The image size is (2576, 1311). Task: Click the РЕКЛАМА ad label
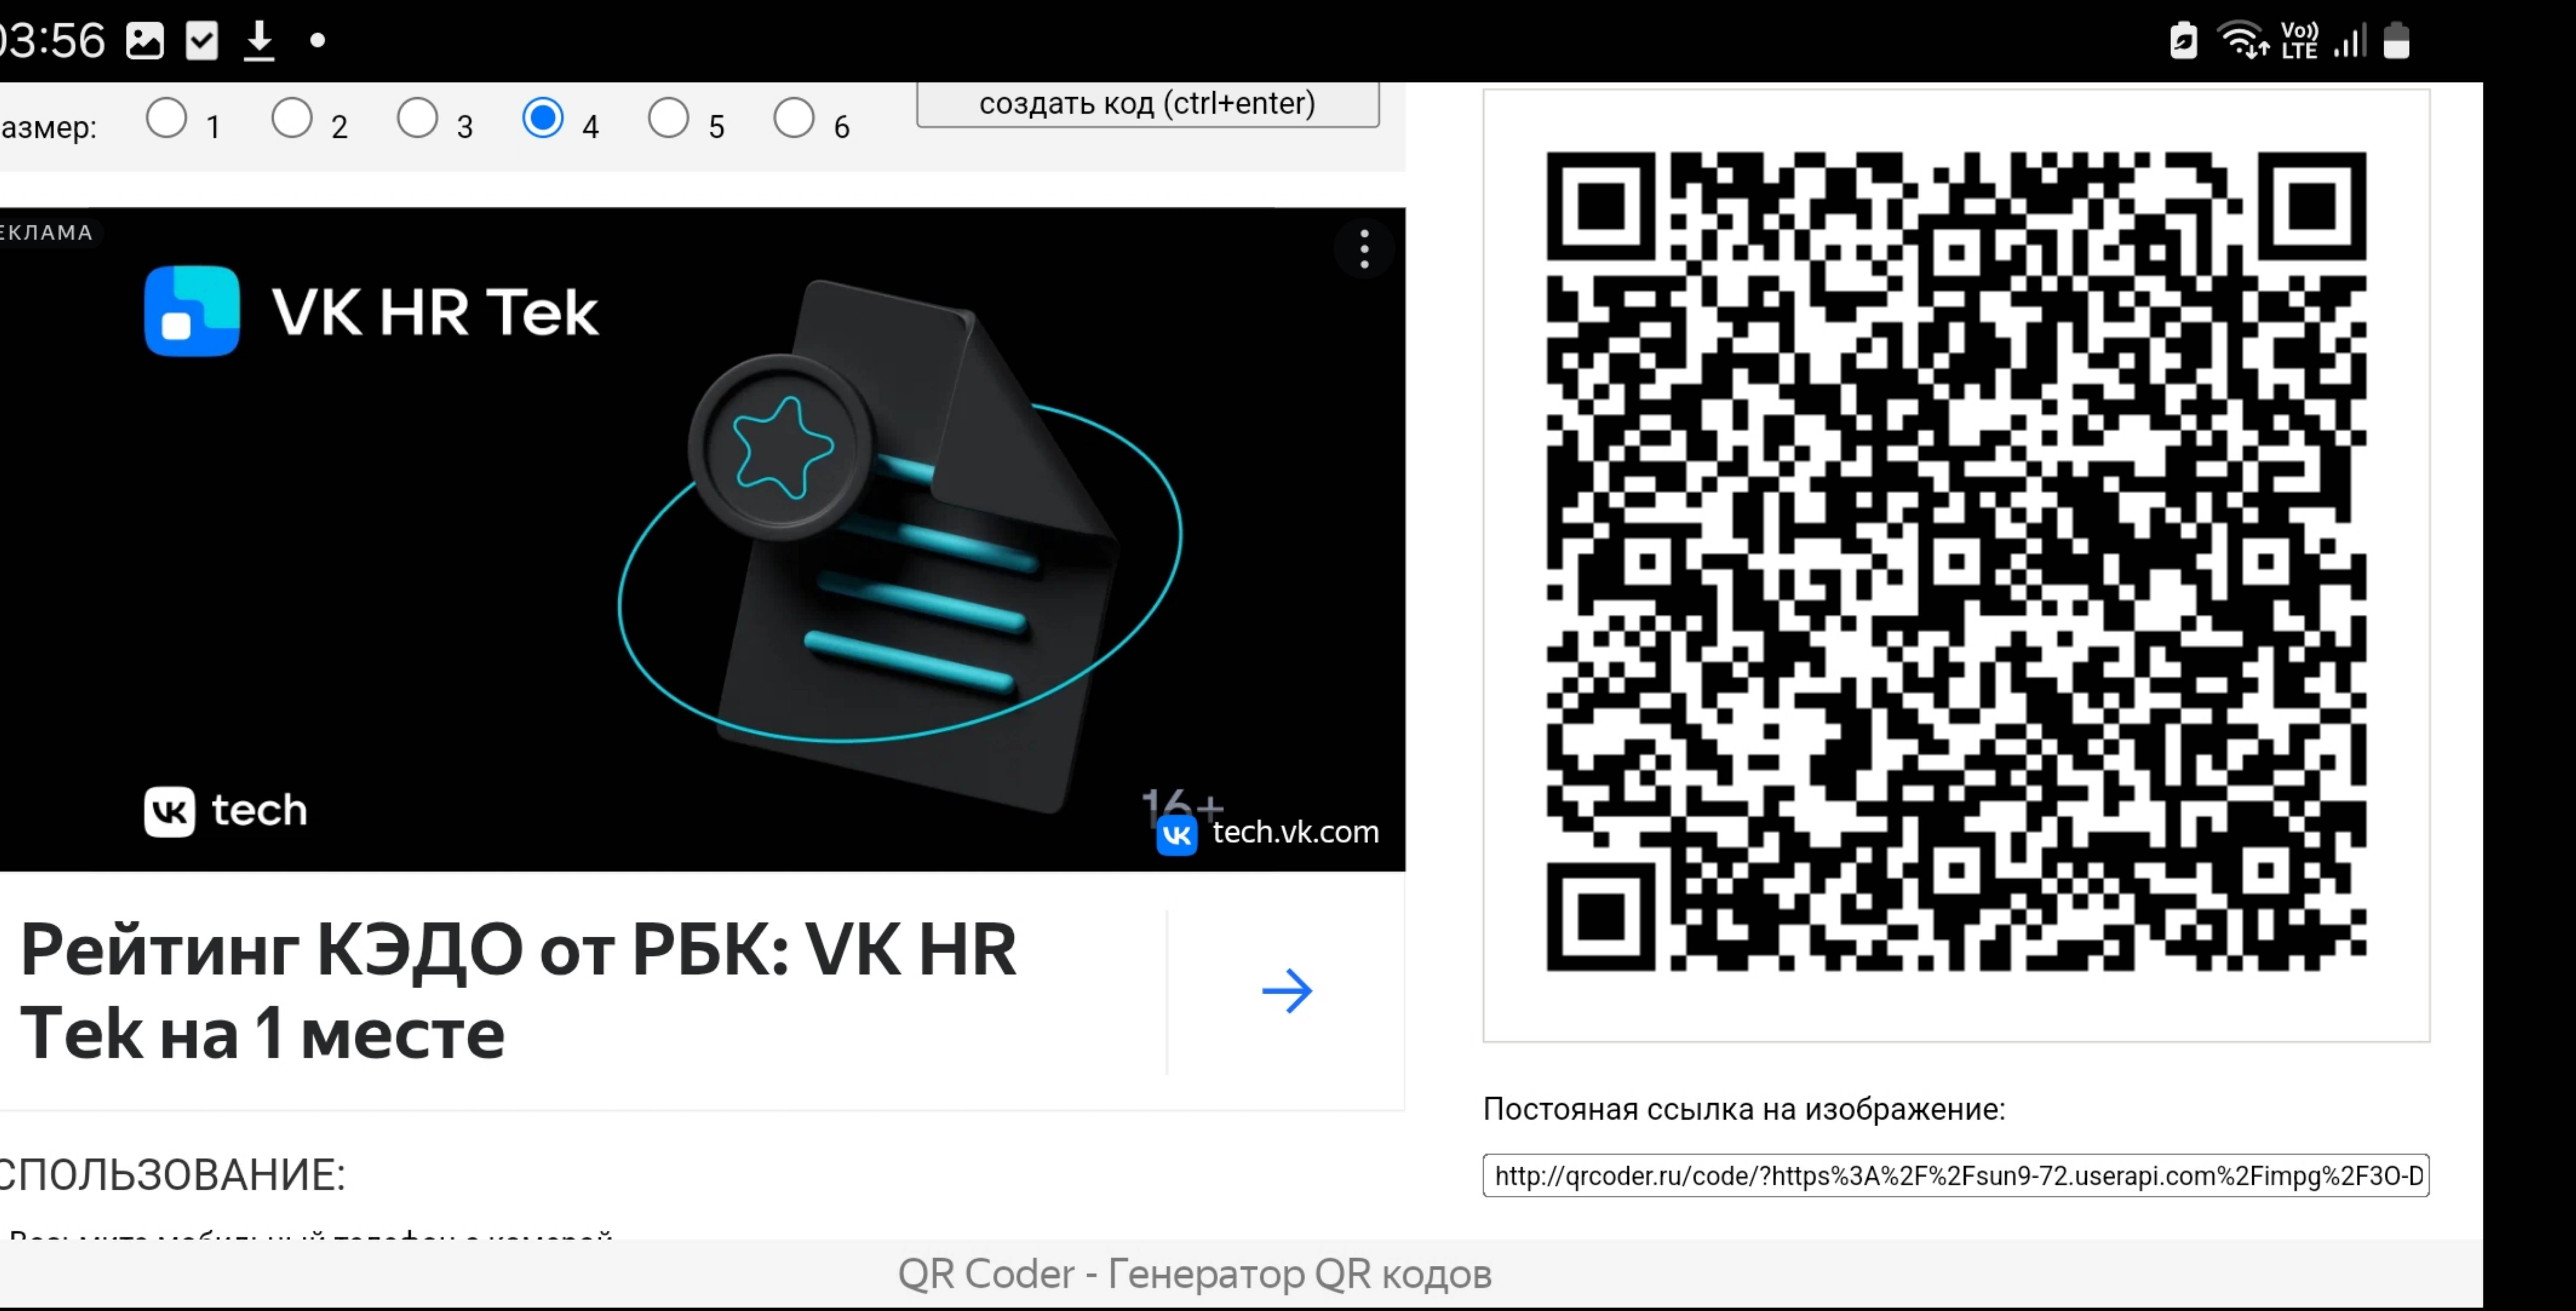point(47,233)
